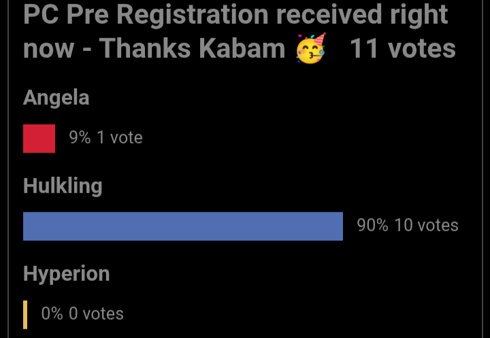Click the '0% 0 votes' result text
490x338 pixels.
(82, 314)
